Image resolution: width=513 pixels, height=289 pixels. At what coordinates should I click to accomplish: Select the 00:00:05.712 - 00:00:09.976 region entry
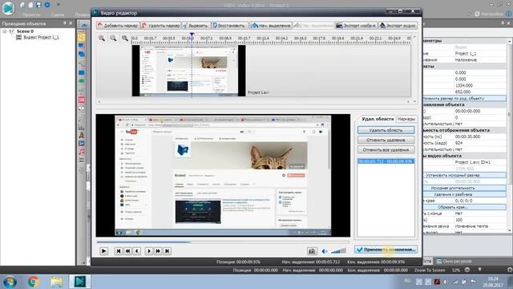[386, 161]
